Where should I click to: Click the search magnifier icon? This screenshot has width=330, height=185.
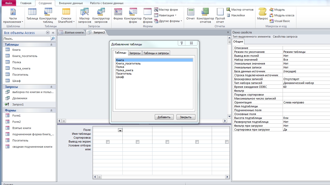[53, 39]
